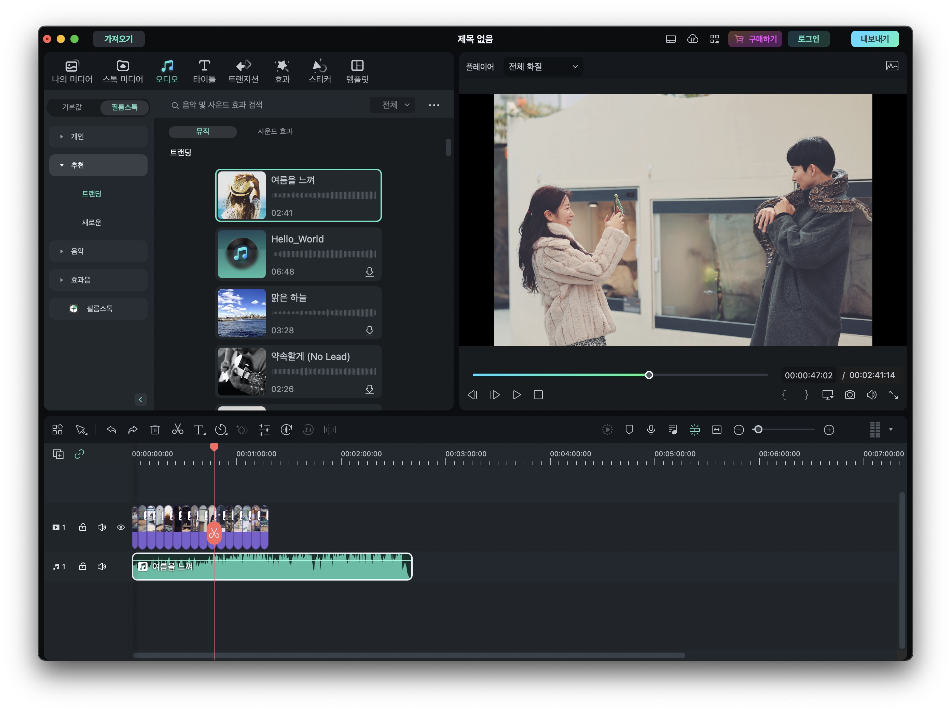
Task: Toggle lock on video track 1
Action: coord(83,527)
